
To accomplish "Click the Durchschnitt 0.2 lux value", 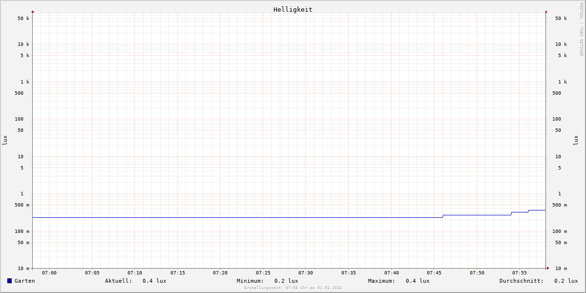I will pyautogui.click(x=565, y=281).
